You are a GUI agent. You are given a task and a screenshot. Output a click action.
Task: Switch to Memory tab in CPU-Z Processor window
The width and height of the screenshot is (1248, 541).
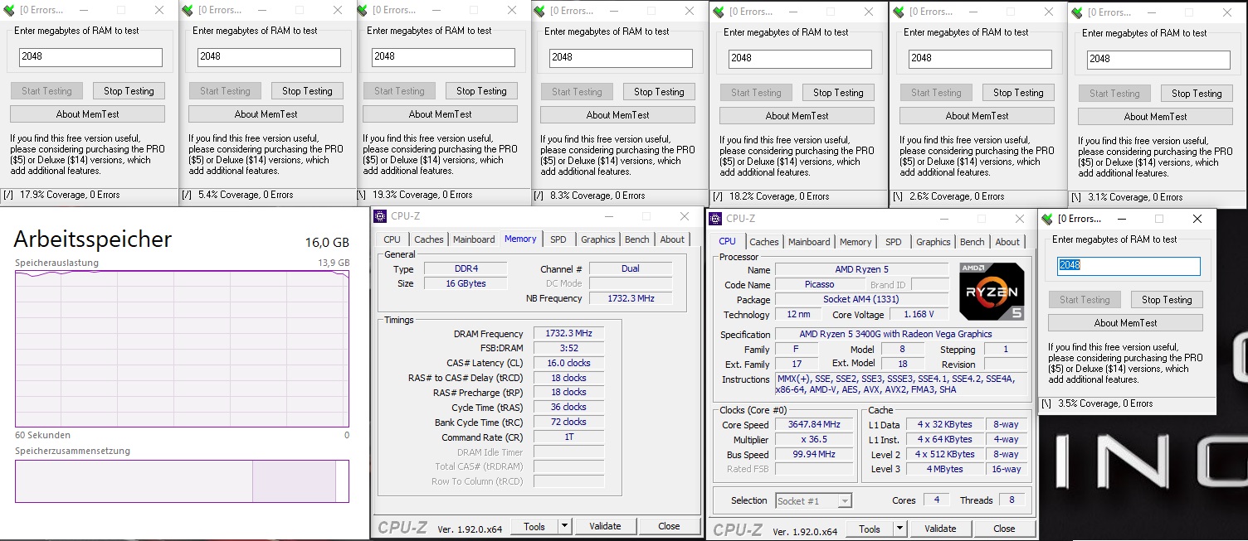click(x=856, y=242)
